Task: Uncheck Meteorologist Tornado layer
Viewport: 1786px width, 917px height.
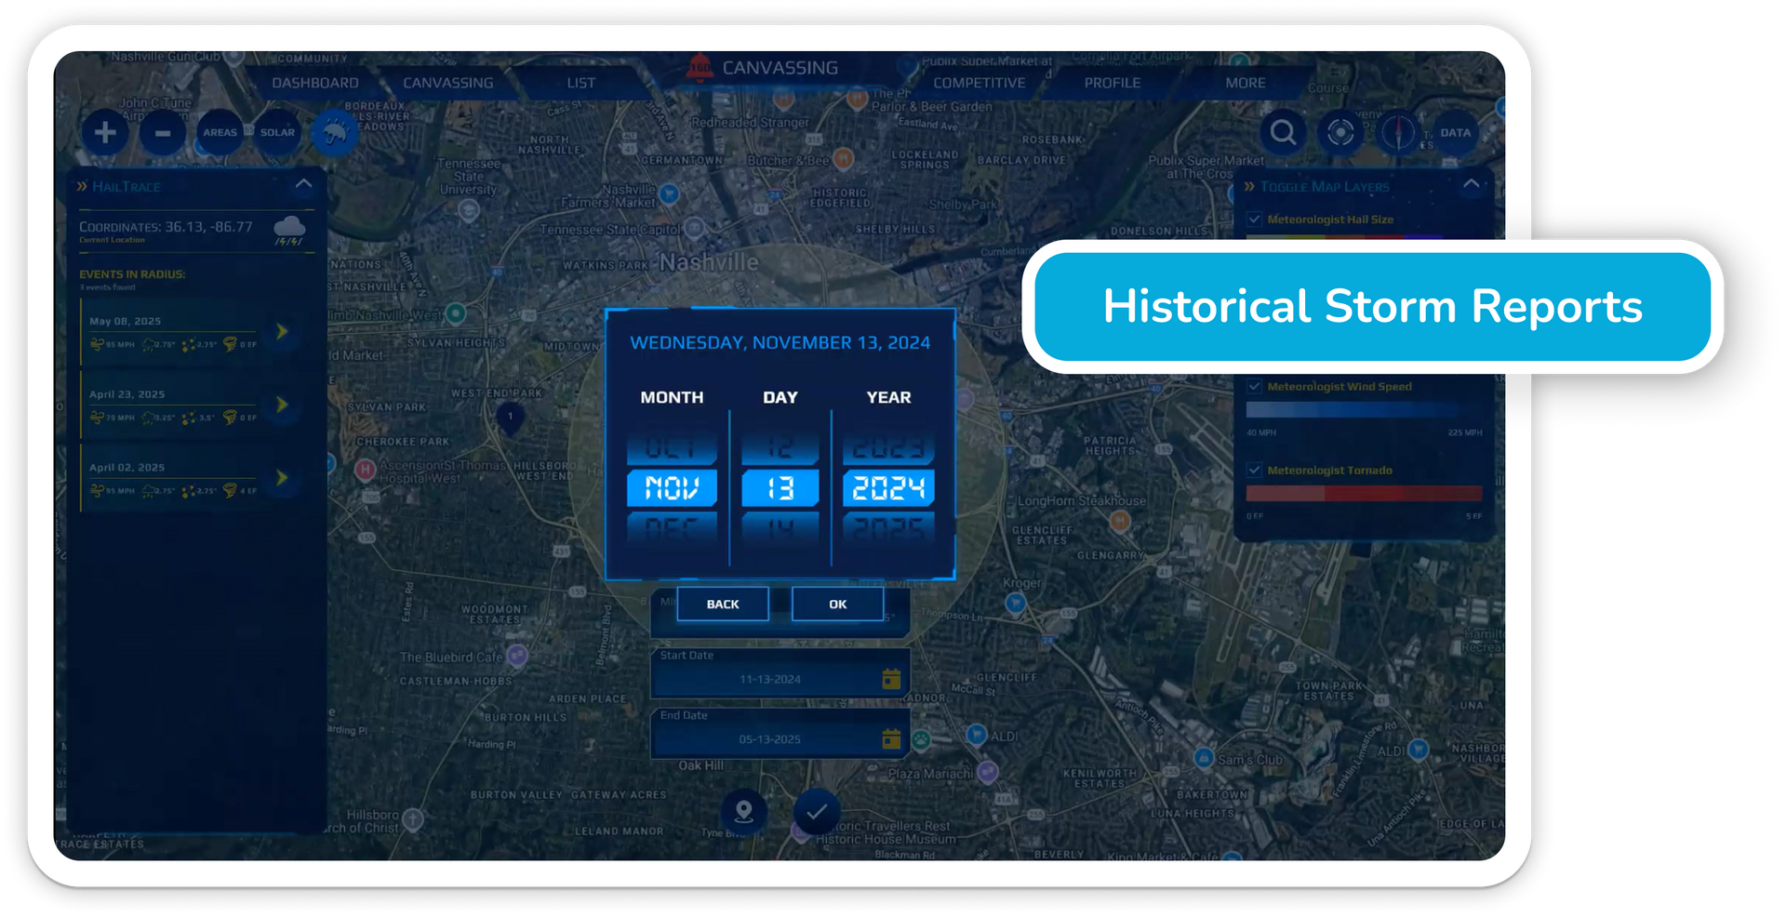Action: [x=1254, y=470]
